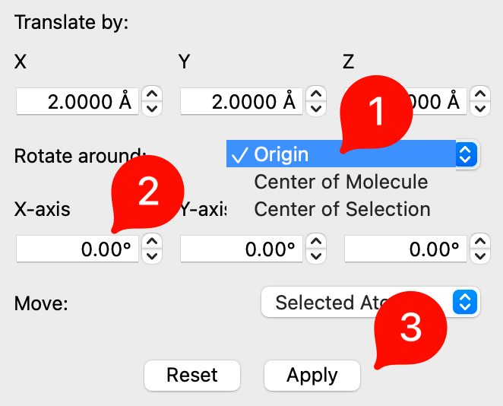This screenshot has height=406, width=503.
Task: Increase the Z-axis rotation angle stepper
Action: click(480, 242)
